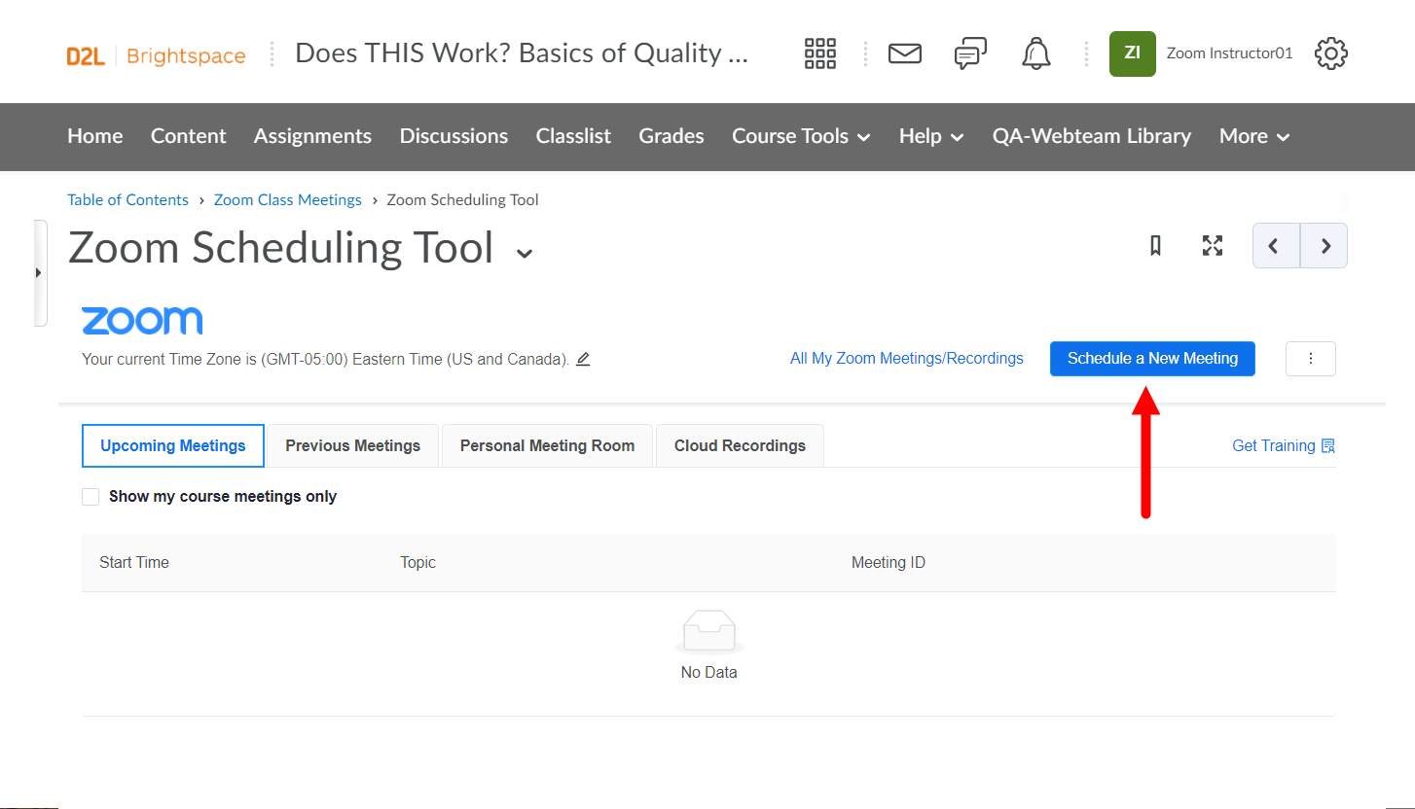The image size is (1415, 809).
Task: Open the Zoom Scheduling Tool title dropdown
Action: (525, 254)
